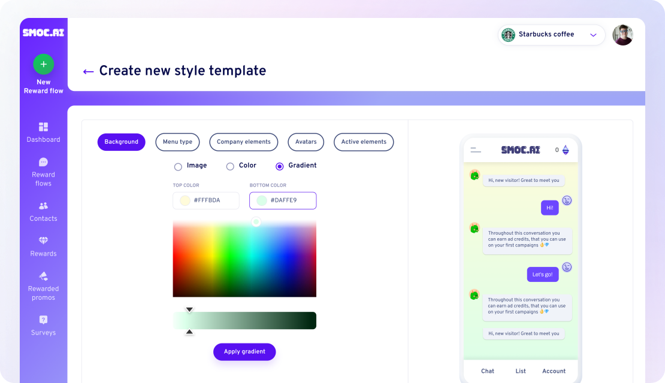Open Reward flows chat bubble icon
This screenshot has height=383, width=665.
(x=43, y=162)
